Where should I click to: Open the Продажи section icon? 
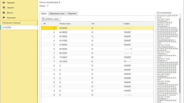4,3
